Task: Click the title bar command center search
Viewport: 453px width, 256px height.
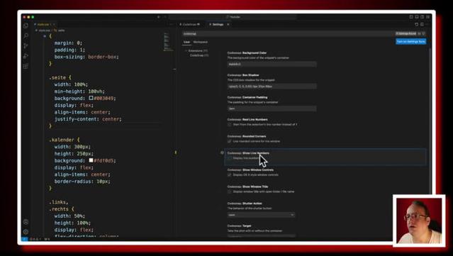Action: 233,17
